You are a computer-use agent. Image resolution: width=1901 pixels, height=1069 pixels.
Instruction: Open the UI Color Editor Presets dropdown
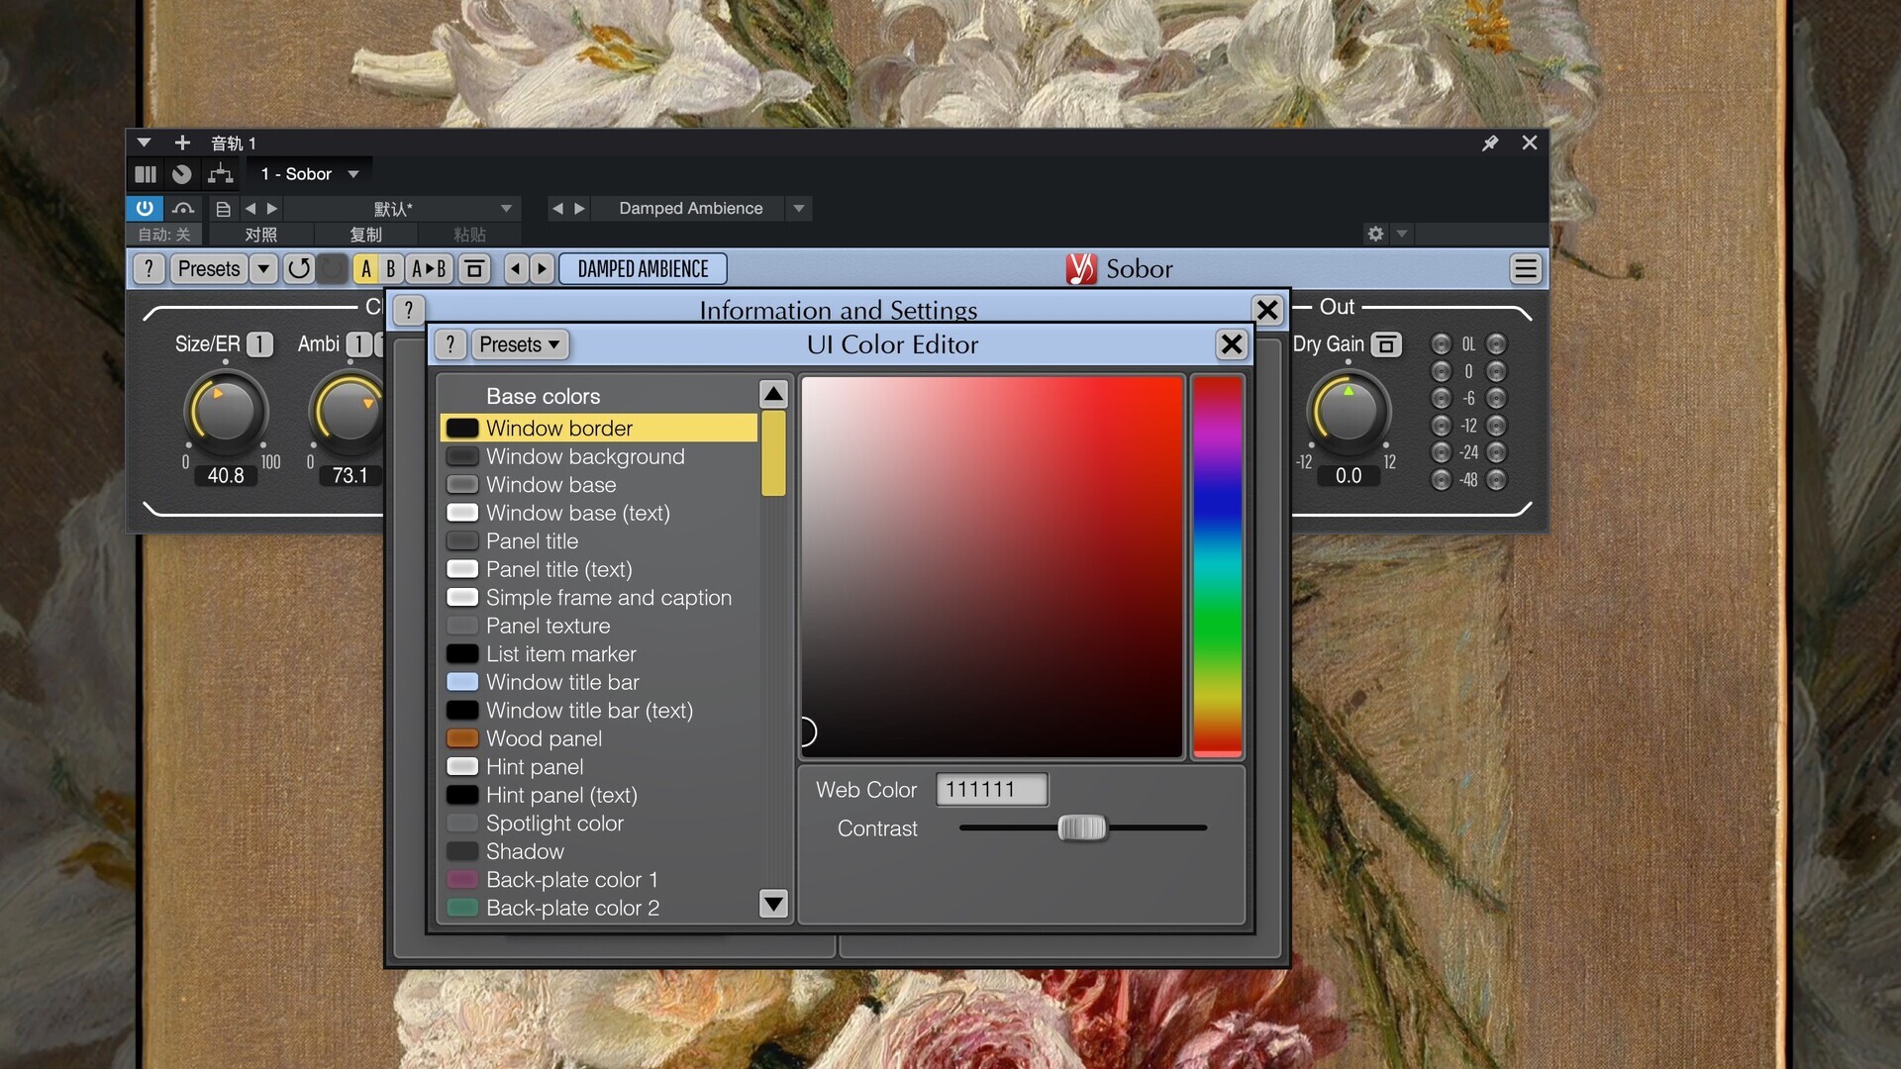(x=519, y=344)
